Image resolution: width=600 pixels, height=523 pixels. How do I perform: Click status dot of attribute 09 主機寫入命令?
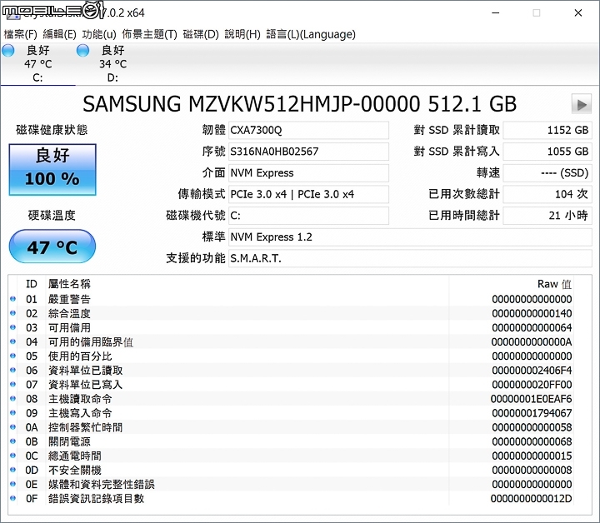tap(12, 413)
